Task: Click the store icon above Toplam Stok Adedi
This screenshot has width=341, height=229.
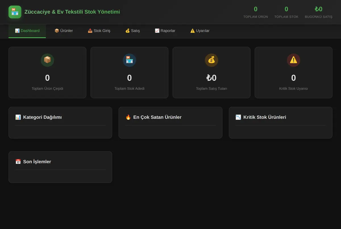Action: (129, 60)
